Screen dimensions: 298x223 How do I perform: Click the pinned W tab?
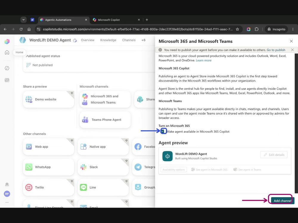point(32,20)
